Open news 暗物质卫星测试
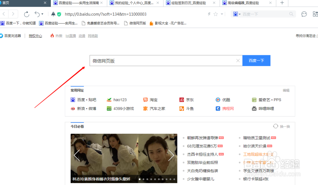The image size is (318, 185). (257, 138)
